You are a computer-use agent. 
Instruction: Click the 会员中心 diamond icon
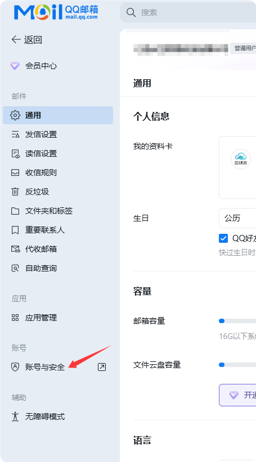coord(15,66)
